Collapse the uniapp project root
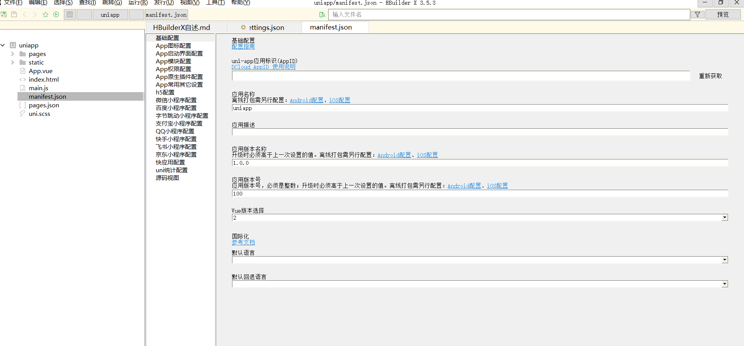 [3, 45]
